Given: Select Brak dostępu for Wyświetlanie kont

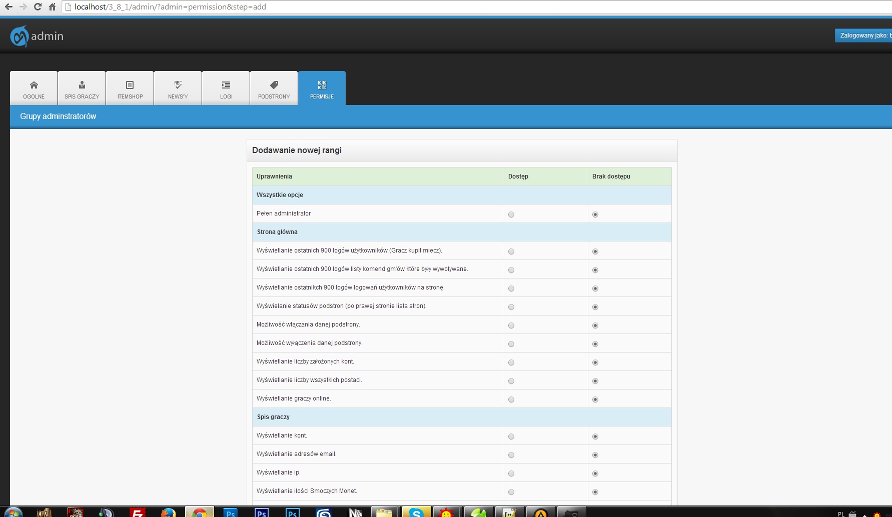Looking at the screenshot, I should (595, 436).
